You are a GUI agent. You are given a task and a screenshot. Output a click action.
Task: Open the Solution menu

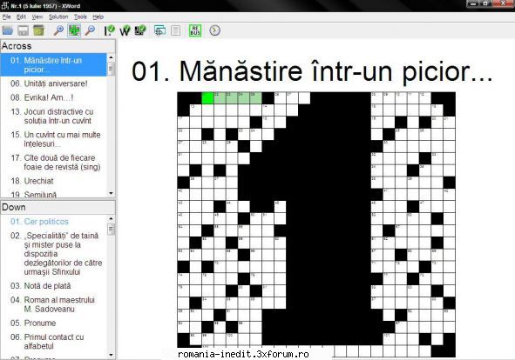(x=58, y=17)
